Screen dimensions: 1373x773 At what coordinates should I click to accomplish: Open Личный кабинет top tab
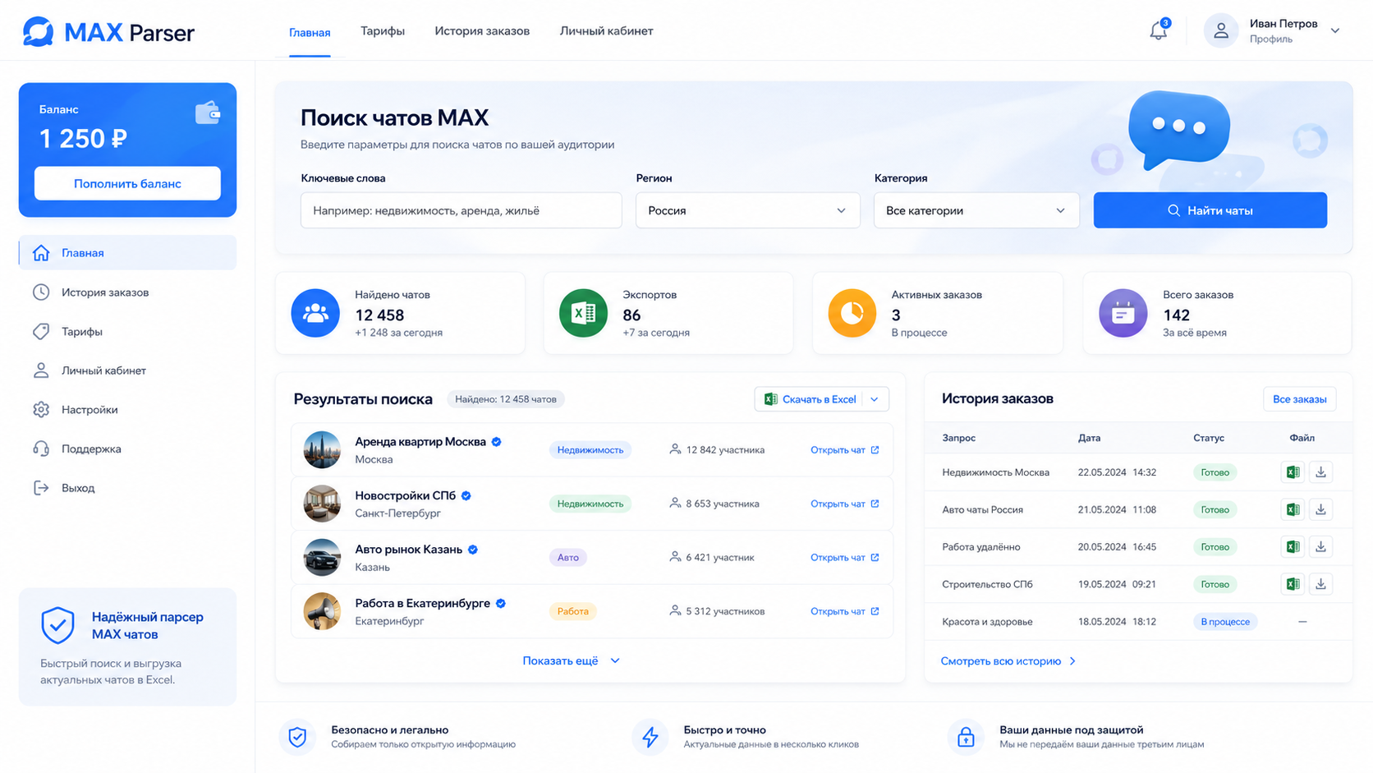(607, 31)
